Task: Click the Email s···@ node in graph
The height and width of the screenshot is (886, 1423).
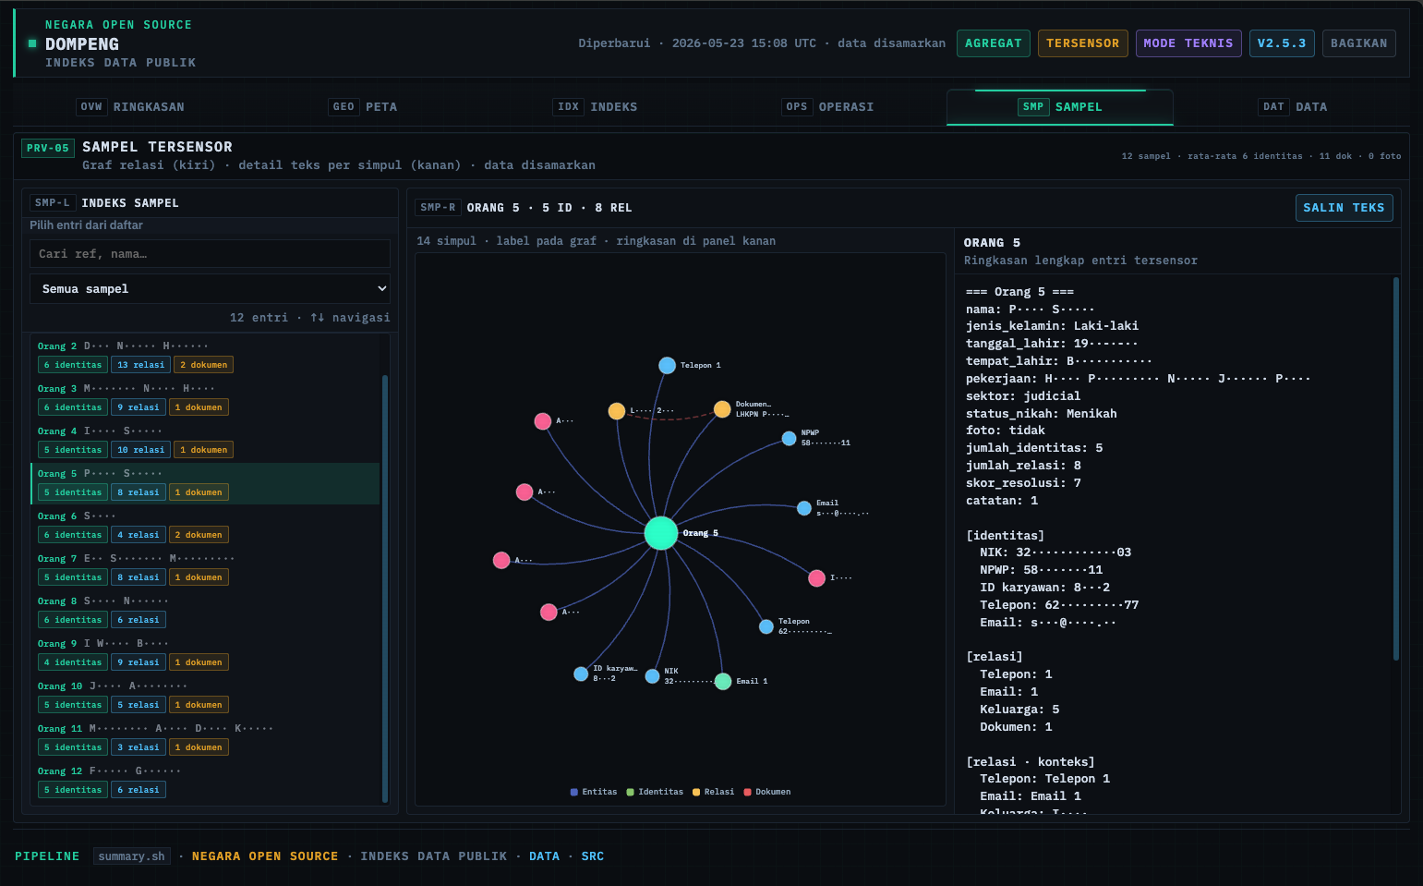Action: [804, 508]
